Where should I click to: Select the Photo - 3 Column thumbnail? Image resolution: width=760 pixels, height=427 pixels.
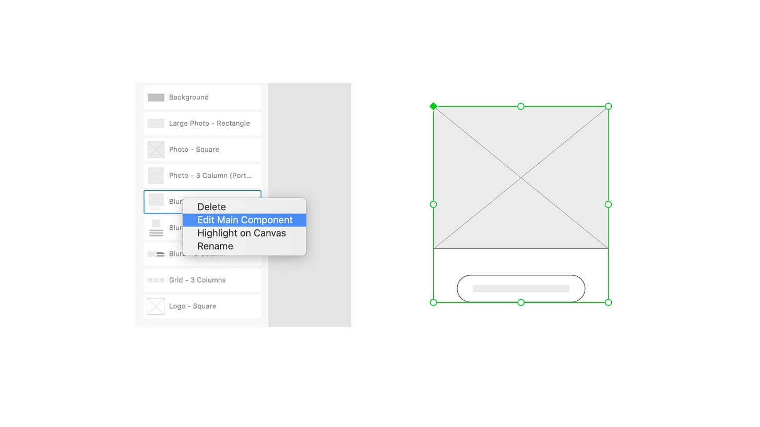(156, 176)
